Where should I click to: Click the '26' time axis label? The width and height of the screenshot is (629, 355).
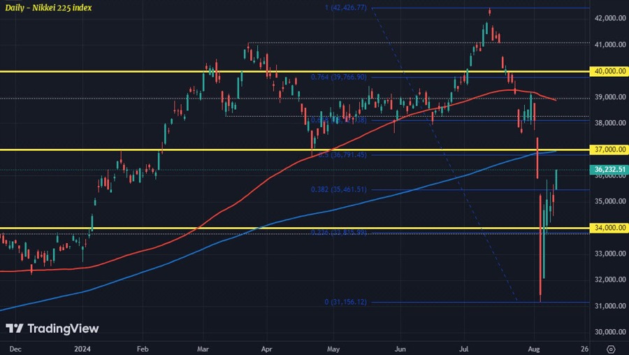click(x=585, y=349)
